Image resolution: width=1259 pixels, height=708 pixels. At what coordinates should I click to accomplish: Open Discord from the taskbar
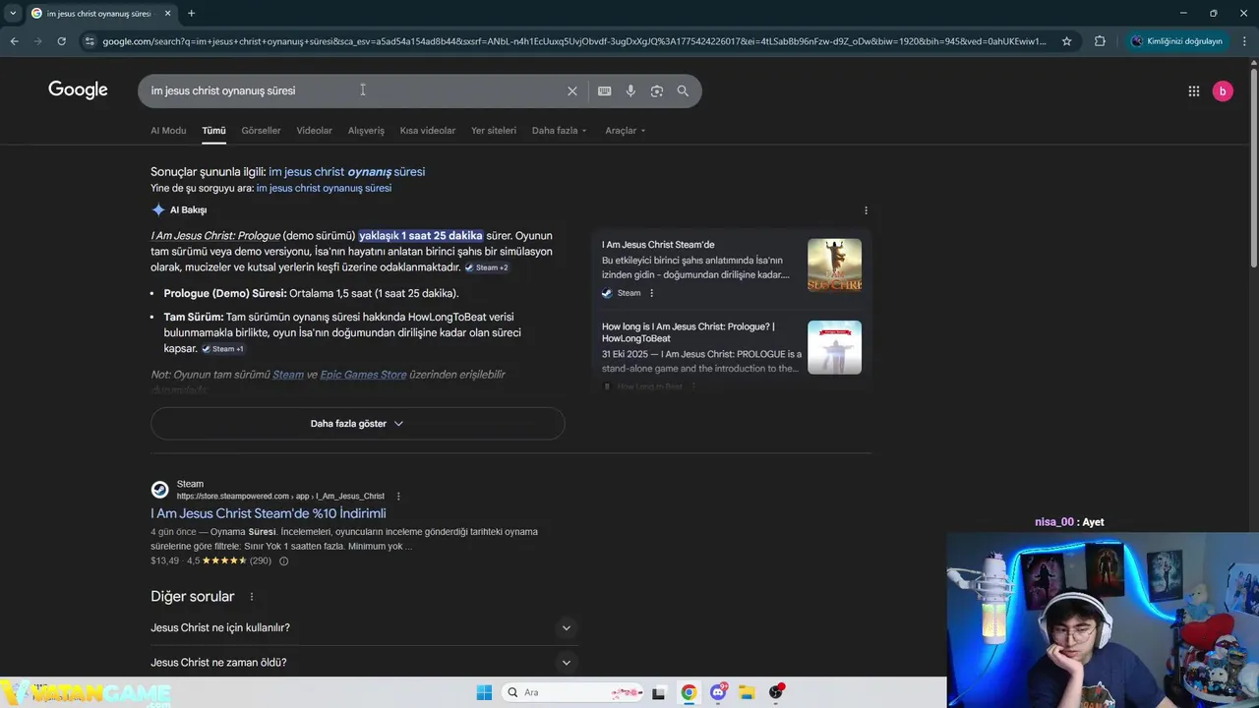pyautogui.click(x=718, y=692)
